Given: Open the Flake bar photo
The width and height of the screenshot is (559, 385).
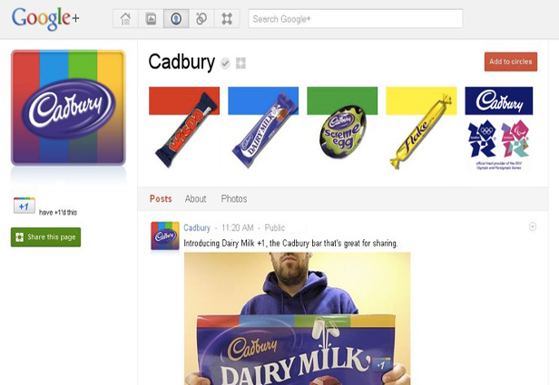Looking at the screenshot, I should point(421,128).
